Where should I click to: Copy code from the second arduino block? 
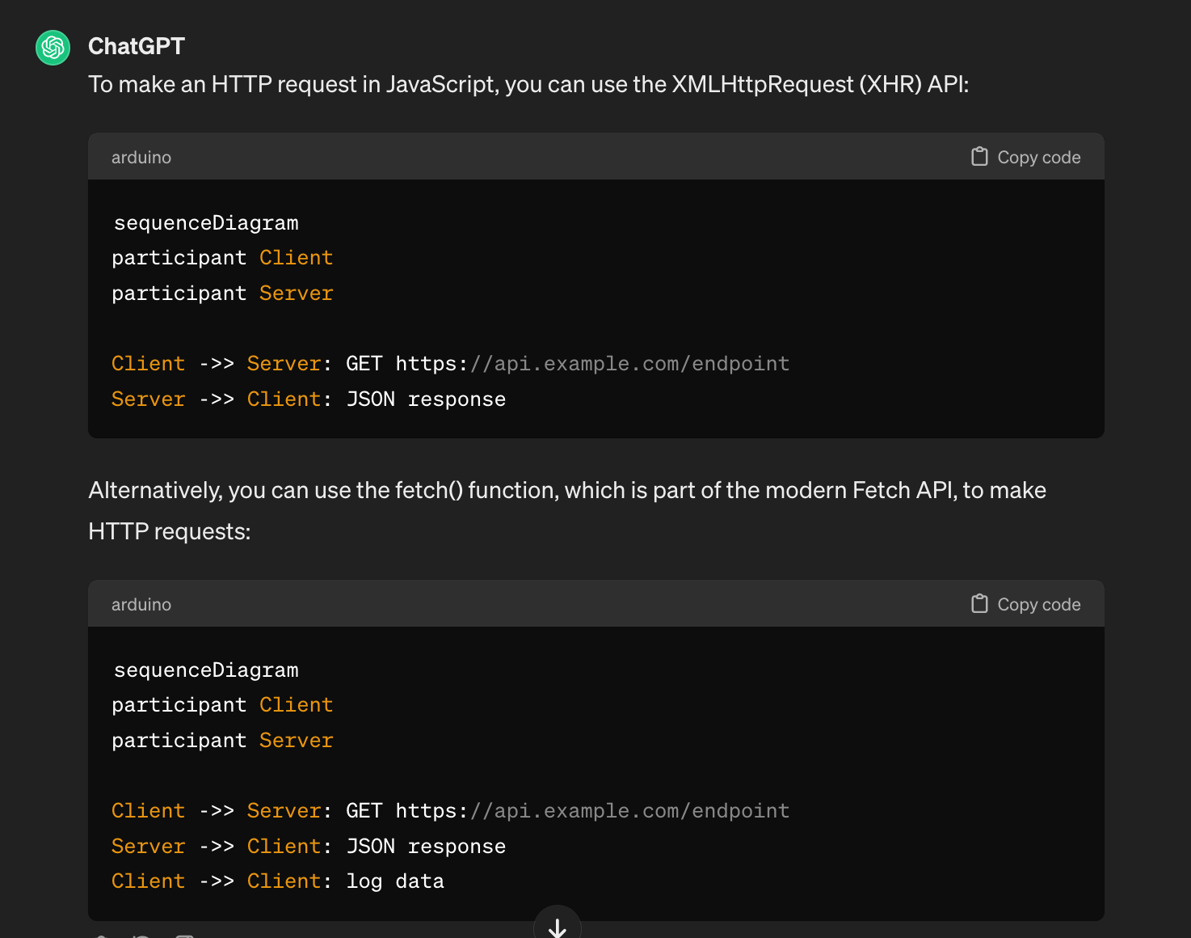[x=1025, y=604]
